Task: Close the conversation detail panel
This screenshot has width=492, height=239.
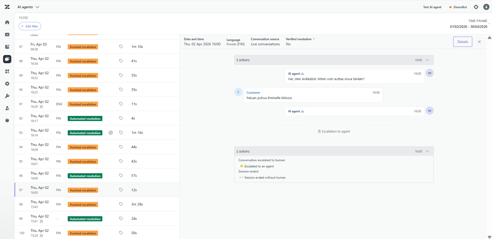Action: click(479, 42)
